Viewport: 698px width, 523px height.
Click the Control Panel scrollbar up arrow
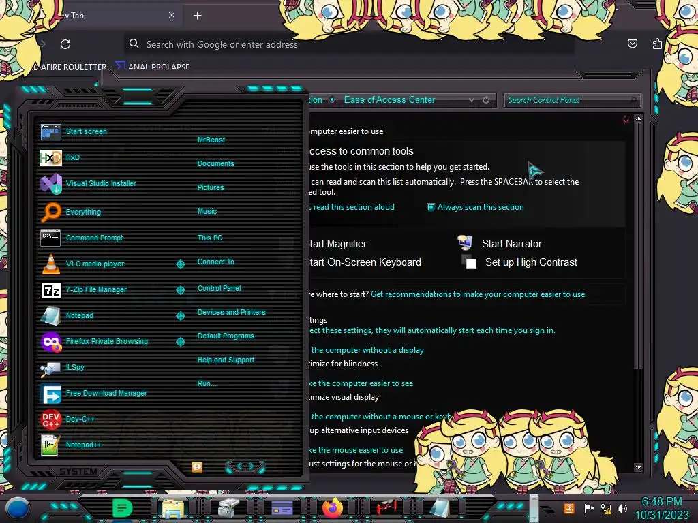638,118
